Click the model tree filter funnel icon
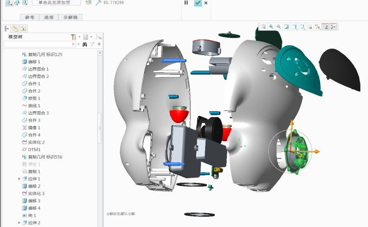 [x=91, y=44]
